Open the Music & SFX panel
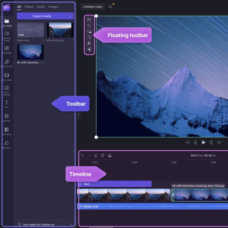228x228 pixels. [7, 62]
